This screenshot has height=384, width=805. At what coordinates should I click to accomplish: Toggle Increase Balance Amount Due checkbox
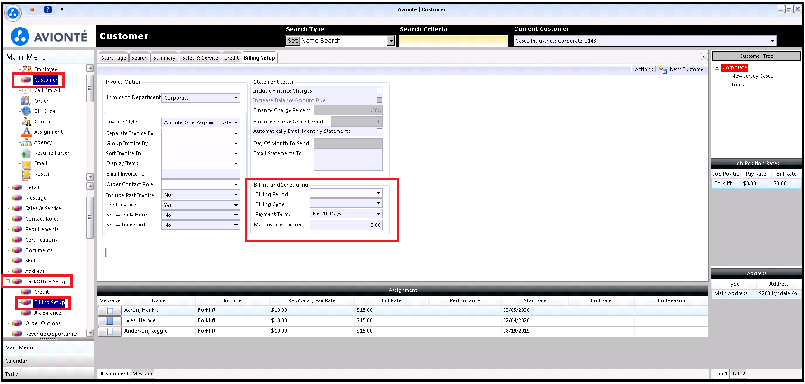(x=379, y=100)
